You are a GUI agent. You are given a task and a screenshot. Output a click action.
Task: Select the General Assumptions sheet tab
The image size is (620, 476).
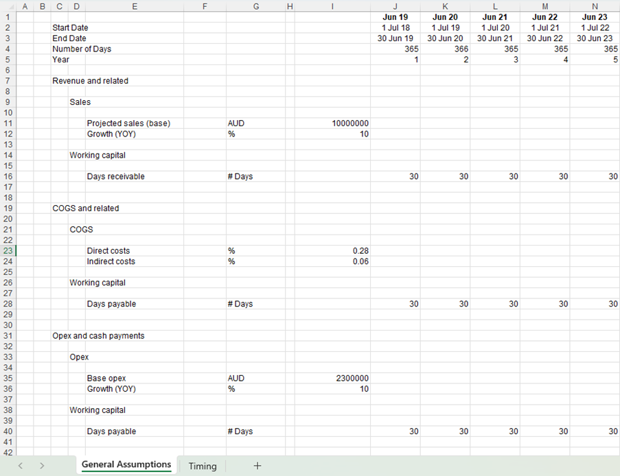pos(126,465)
